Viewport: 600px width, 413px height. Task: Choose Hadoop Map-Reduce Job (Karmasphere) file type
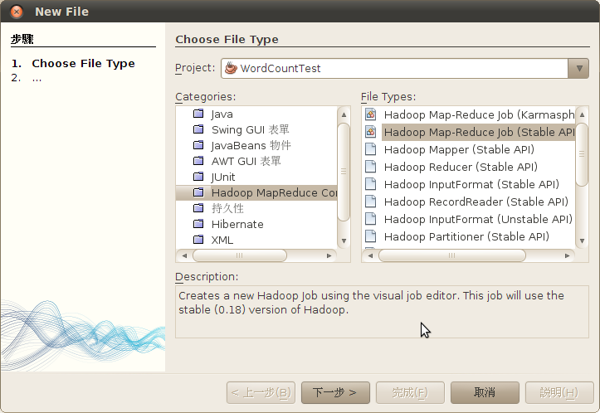468,114
